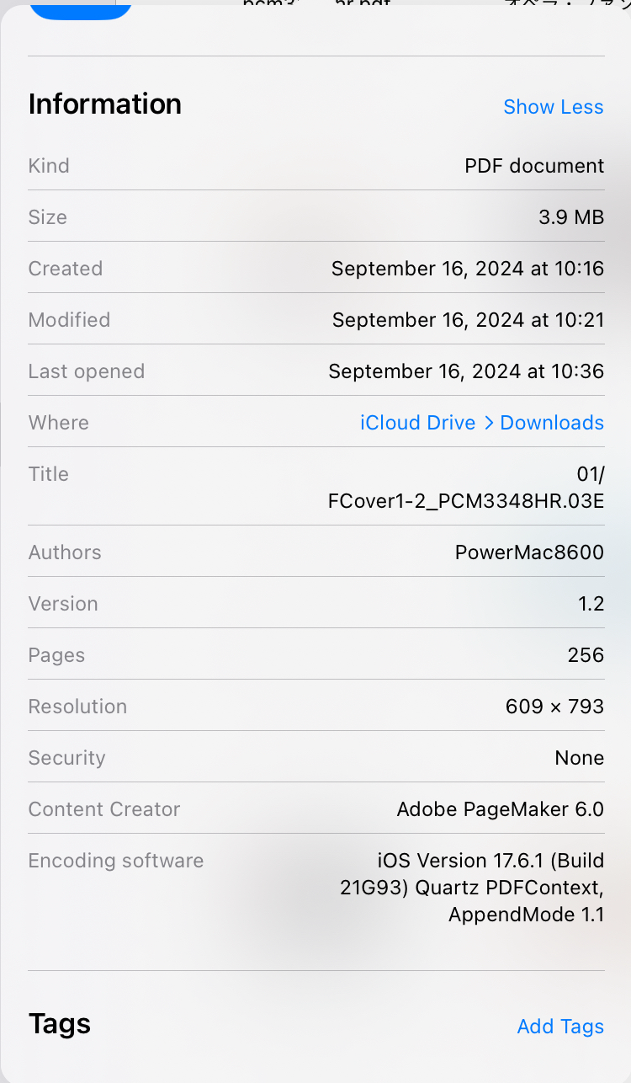Select the Adobe PageMaker 6.0 creator text
Viewport: 631px width, 1083px height.
click(500, 809)
